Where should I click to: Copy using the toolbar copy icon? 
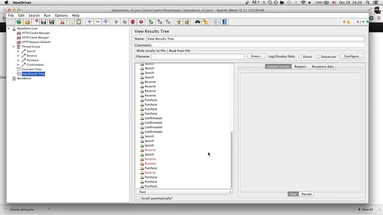point(71,22)
